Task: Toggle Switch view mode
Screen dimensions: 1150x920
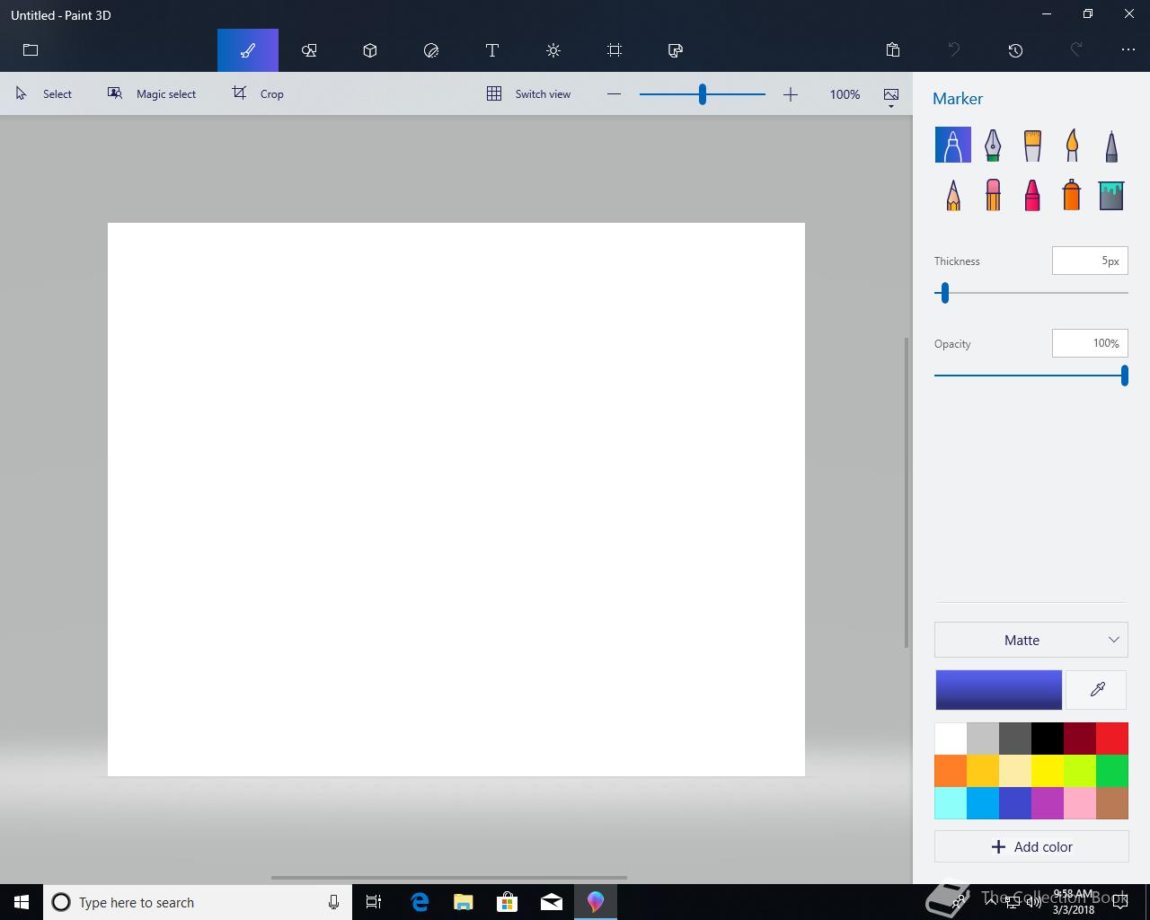Action: (528, 94)
